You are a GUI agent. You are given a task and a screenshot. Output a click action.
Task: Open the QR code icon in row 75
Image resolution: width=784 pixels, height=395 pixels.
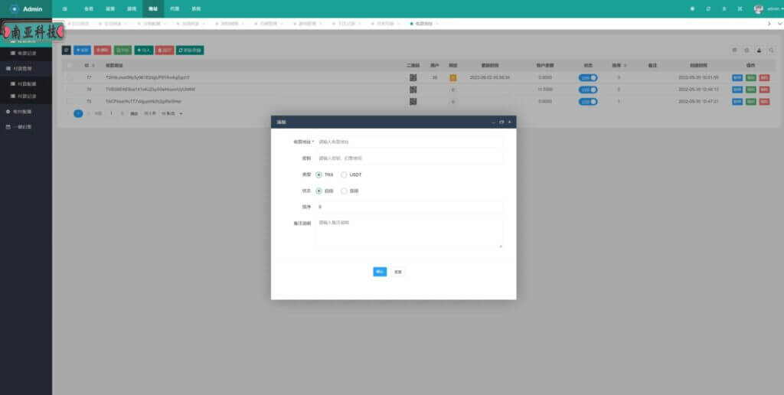[x=413, y=102]
